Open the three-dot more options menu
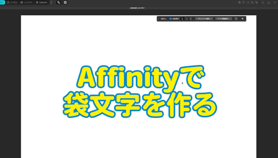 tap(51, 2)
